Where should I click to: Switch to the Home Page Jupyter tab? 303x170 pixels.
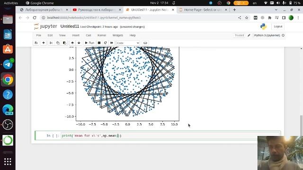pyautogui.click(x=203, y=9)
